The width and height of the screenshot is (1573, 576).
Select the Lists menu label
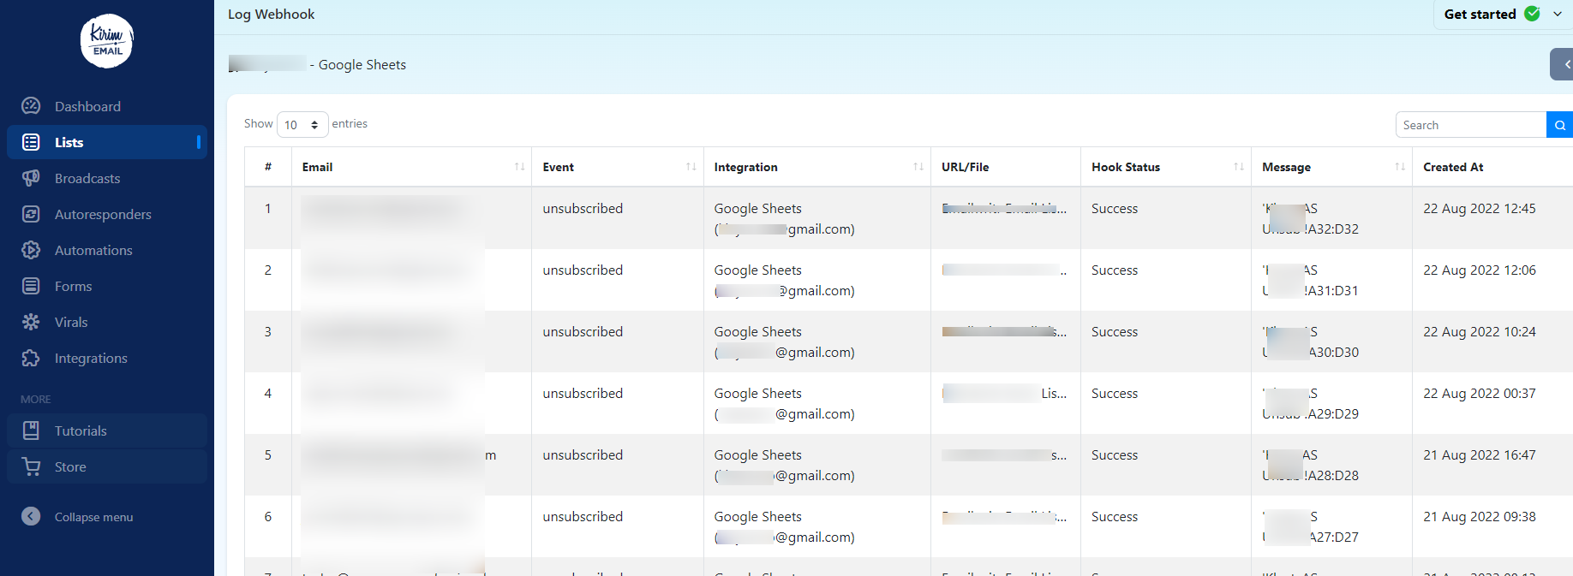(69, 142)
